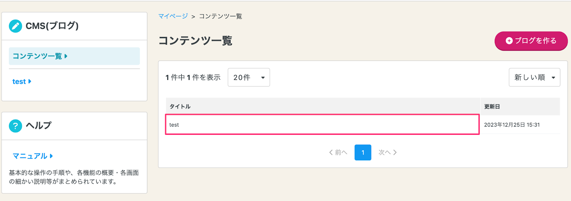Click the right chevron for 次へ

click(x=395, y=153)
